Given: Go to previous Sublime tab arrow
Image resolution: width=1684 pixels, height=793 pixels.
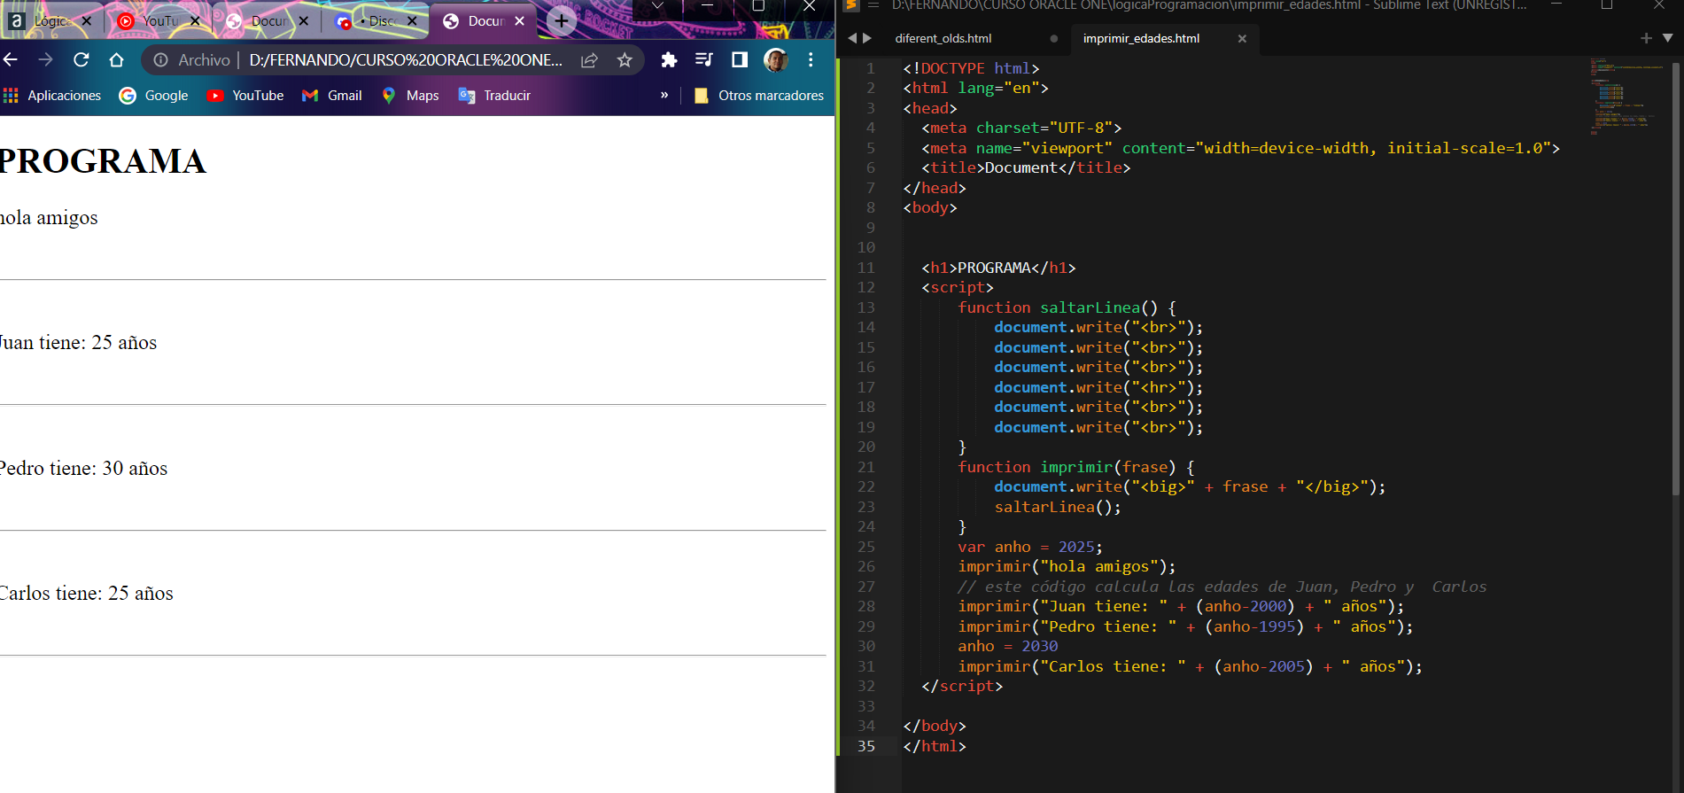Looking at the screenshot, I should tap(852, 38).
